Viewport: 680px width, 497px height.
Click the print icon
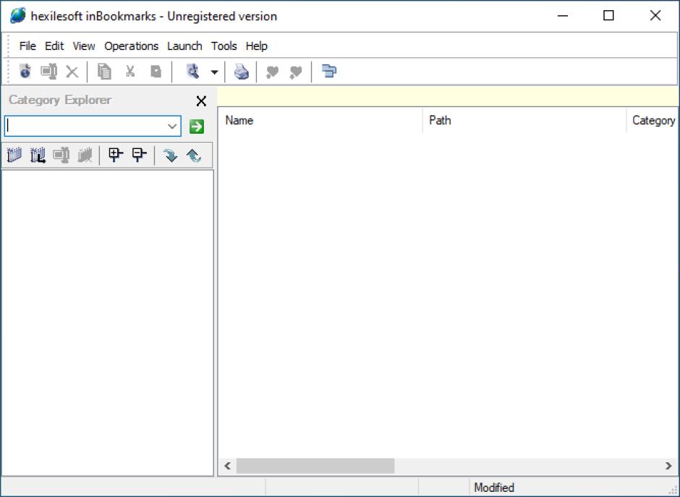pos(242,71)
